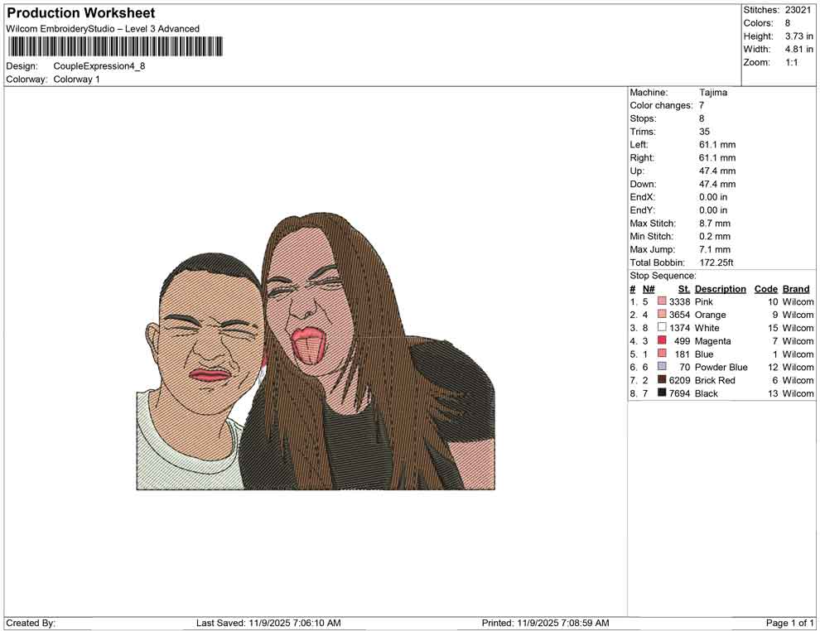
Task: Click the Pink thread color swatch
Action: coord(660,301)
